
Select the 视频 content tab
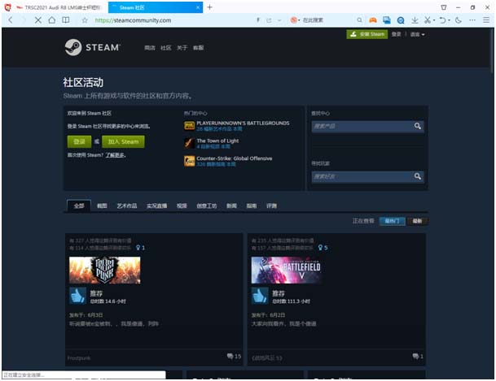pyautogui.click(x=182, y=206)
